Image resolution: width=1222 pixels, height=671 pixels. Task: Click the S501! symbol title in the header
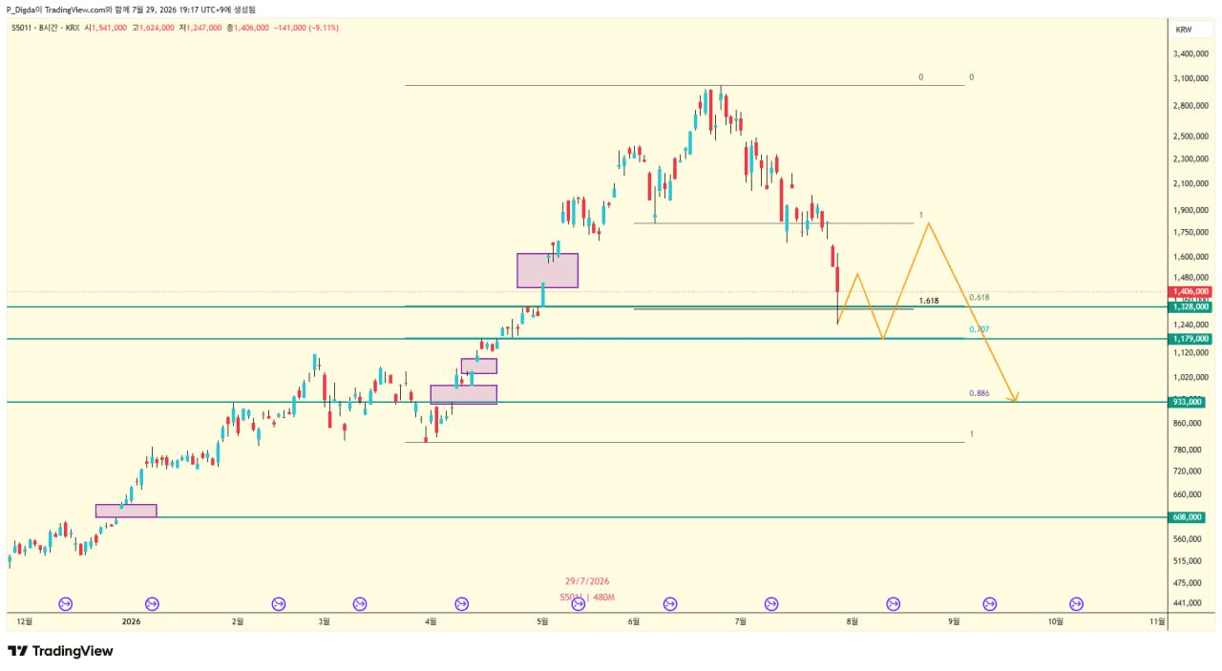click(22, 28)
